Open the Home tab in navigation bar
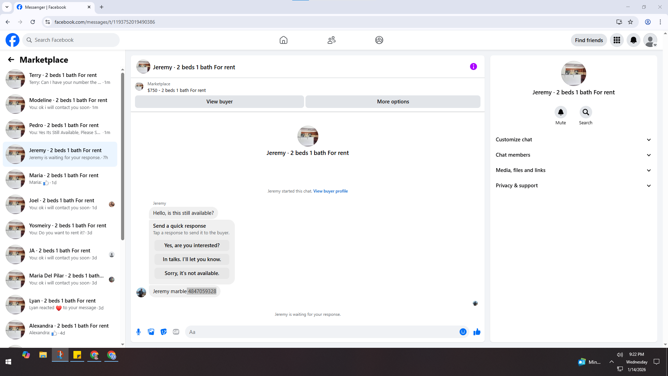 tap(283, 40)
